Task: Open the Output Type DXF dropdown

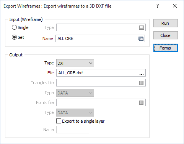Action: point(75,63)
